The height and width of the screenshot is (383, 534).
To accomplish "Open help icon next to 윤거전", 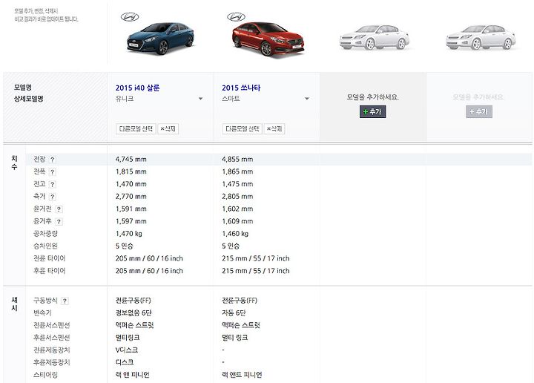I will tap(59, 209).
